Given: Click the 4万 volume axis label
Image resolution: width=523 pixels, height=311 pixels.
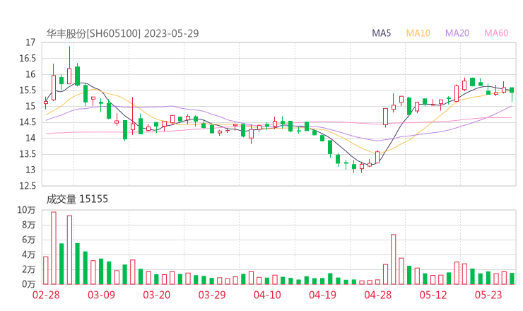Looking at the screenshot, I should (x=29, y=255).
